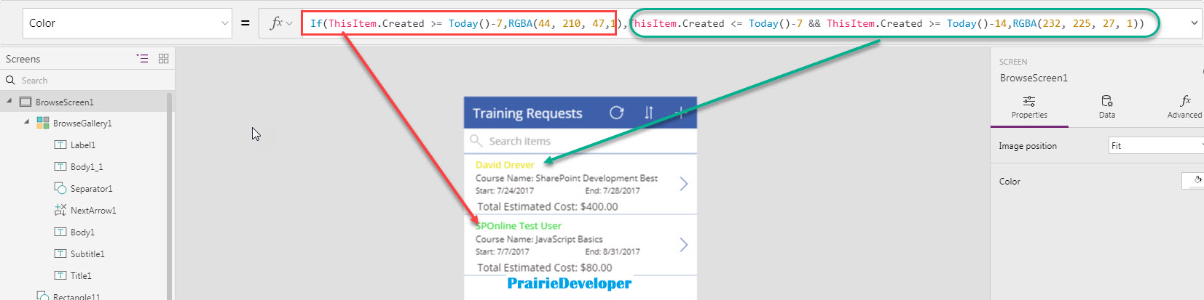This screenshot has width=1204, height=300.
Task: Click the Rectangle11 icon in tree
Action: (43, 296)
